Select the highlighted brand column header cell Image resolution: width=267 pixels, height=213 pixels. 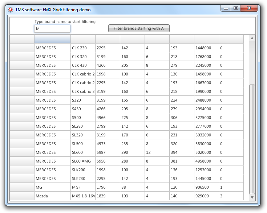click(x=52, y=39)
